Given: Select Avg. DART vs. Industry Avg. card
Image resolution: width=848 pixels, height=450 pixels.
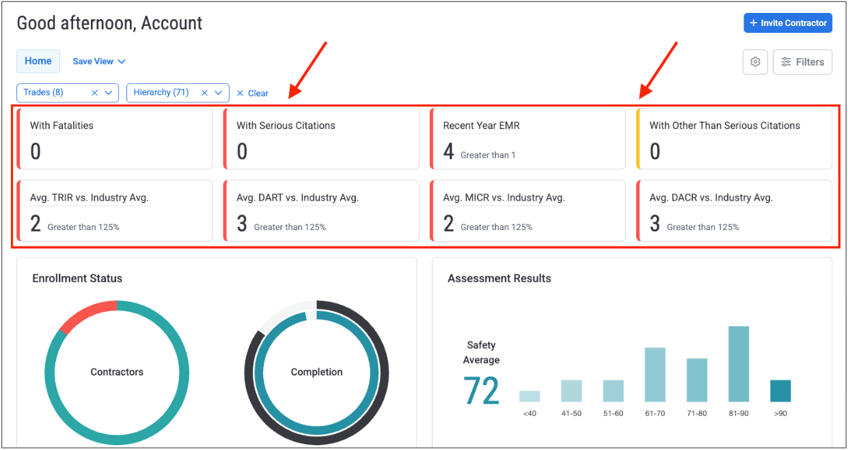Looking at the screenshot, I should [x=321, y=210].
